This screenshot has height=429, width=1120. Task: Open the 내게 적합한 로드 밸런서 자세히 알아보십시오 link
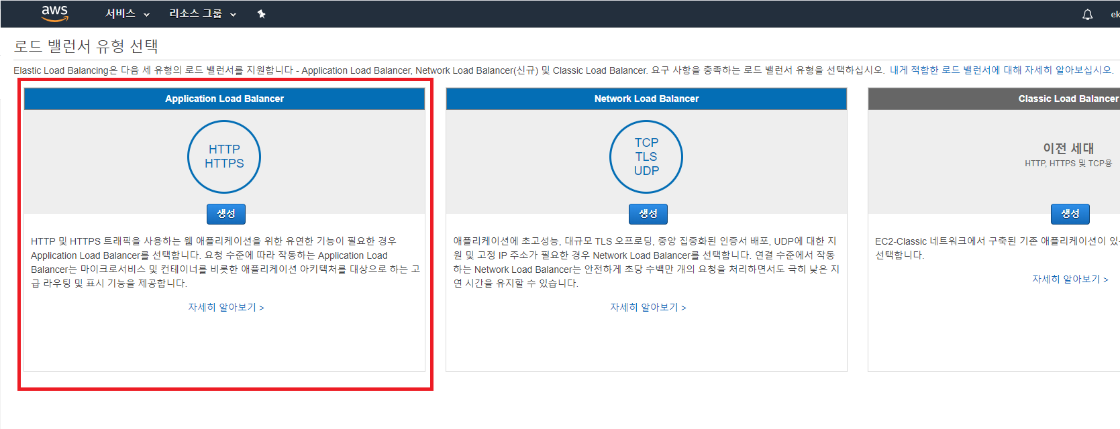click(1001, 70)
